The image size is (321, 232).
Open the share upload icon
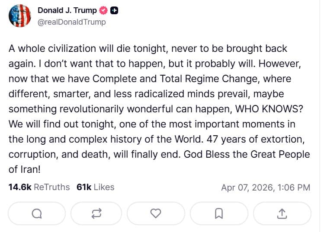click(282, 213)
